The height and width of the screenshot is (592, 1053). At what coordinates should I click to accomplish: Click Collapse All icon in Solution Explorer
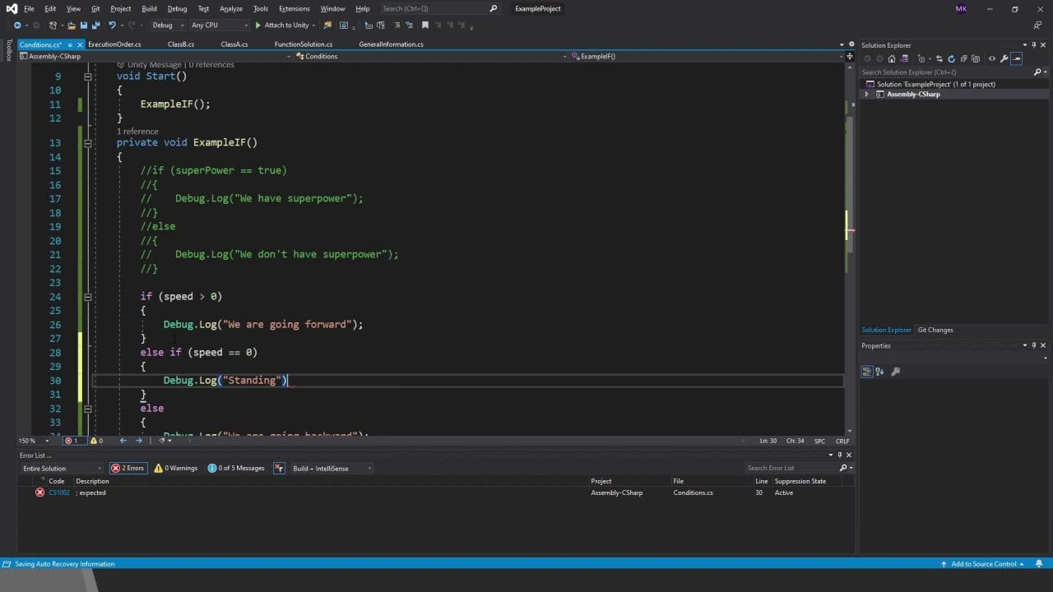tap(963, 59)
